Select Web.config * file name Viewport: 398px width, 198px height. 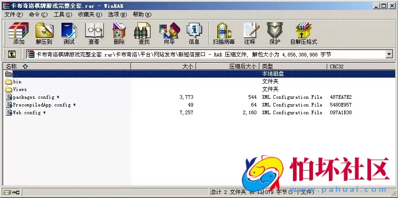[x=30, y=112]
